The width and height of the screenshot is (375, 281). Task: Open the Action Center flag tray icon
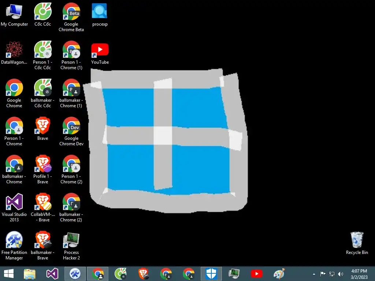323,274
